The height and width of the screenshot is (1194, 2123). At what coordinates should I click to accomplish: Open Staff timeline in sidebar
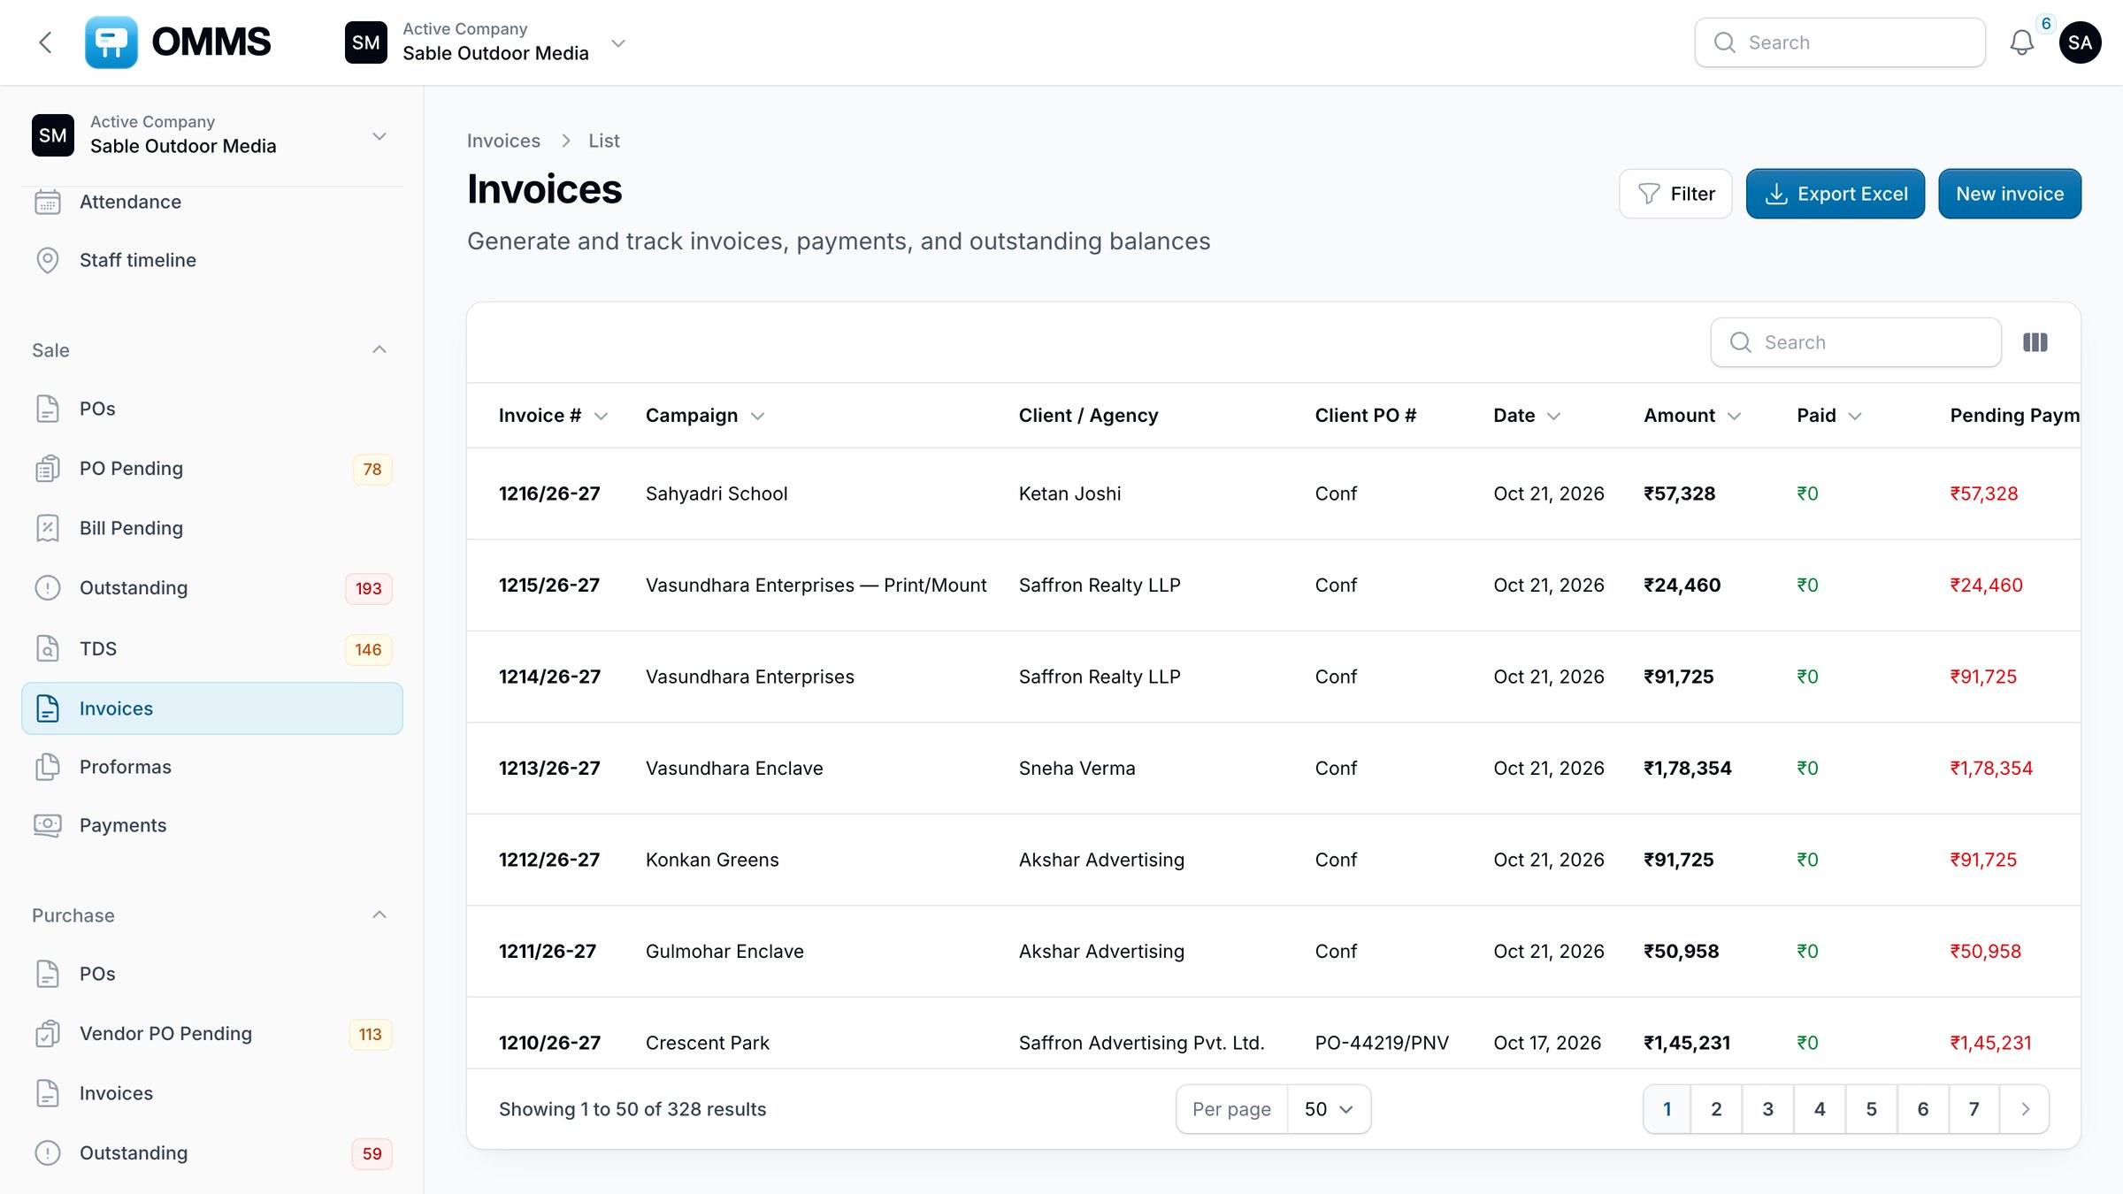pos(211,260)
